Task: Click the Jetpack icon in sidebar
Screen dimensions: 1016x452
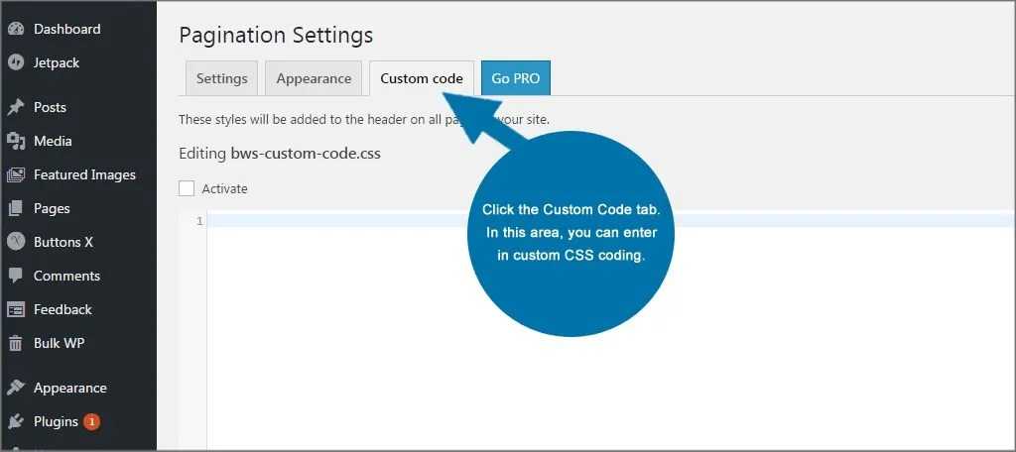Action: click(x=16, y=62)
